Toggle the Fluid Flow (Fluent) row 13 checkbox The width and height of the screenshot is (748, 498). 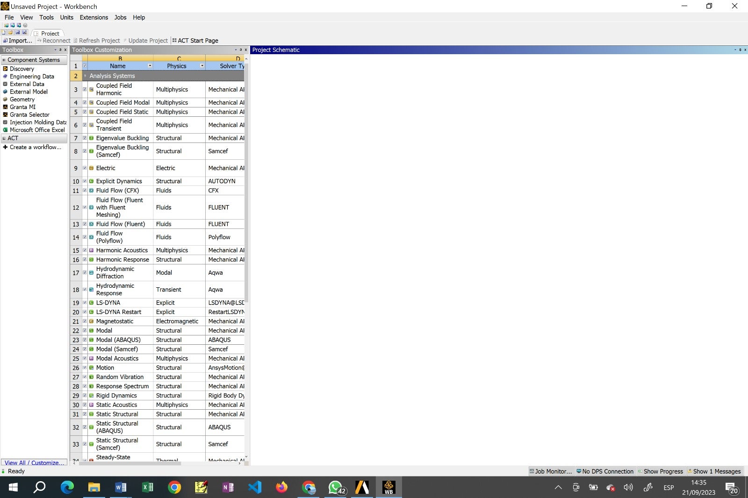pyautogui.click(x=85, y=224)
